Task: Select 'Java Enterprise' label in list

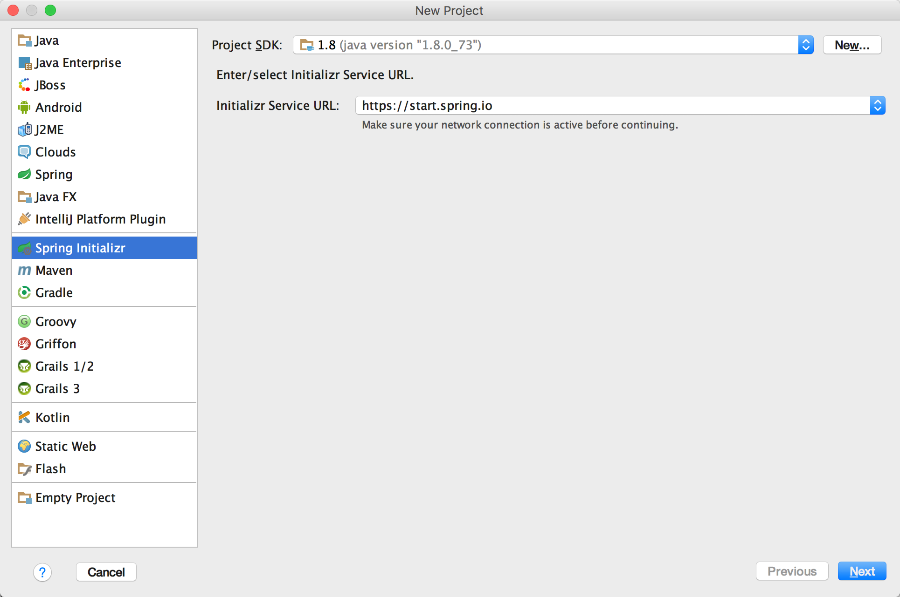Action: [x=78, y=63]
